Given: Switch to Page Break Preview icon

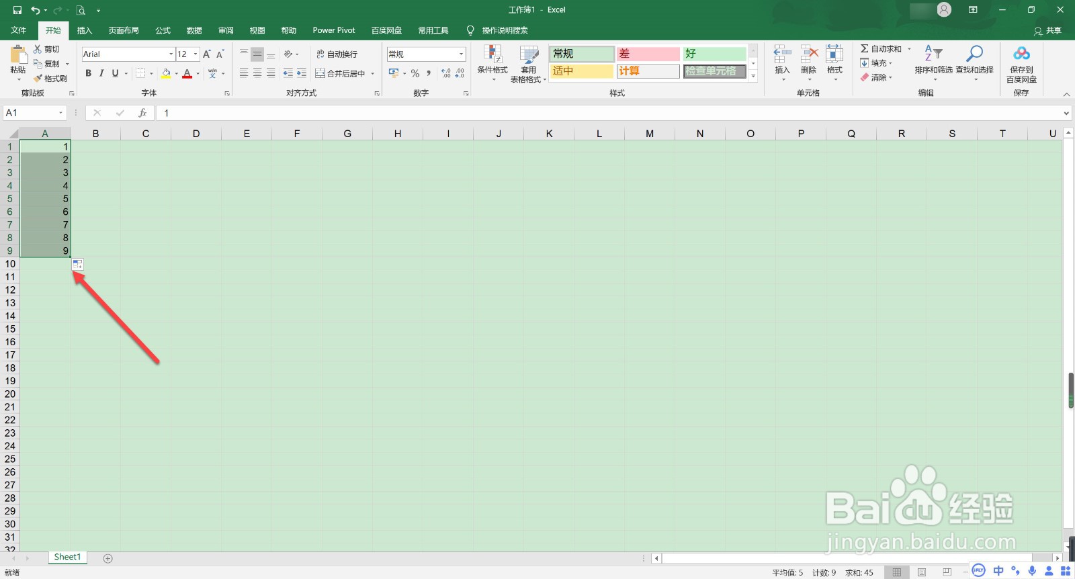Looking at the screenshot, I should (x=947, y=572).
